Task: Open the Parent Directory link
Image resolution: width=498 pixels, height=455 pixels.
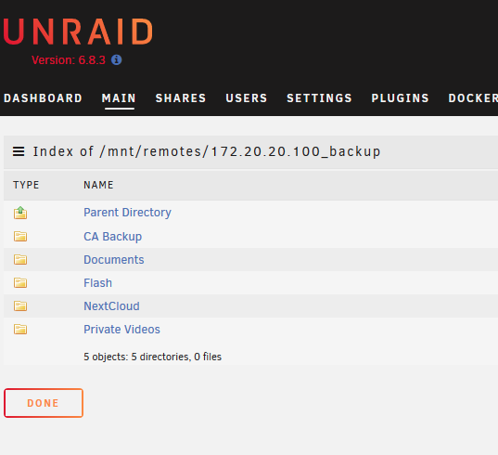Action: point(127,213)
